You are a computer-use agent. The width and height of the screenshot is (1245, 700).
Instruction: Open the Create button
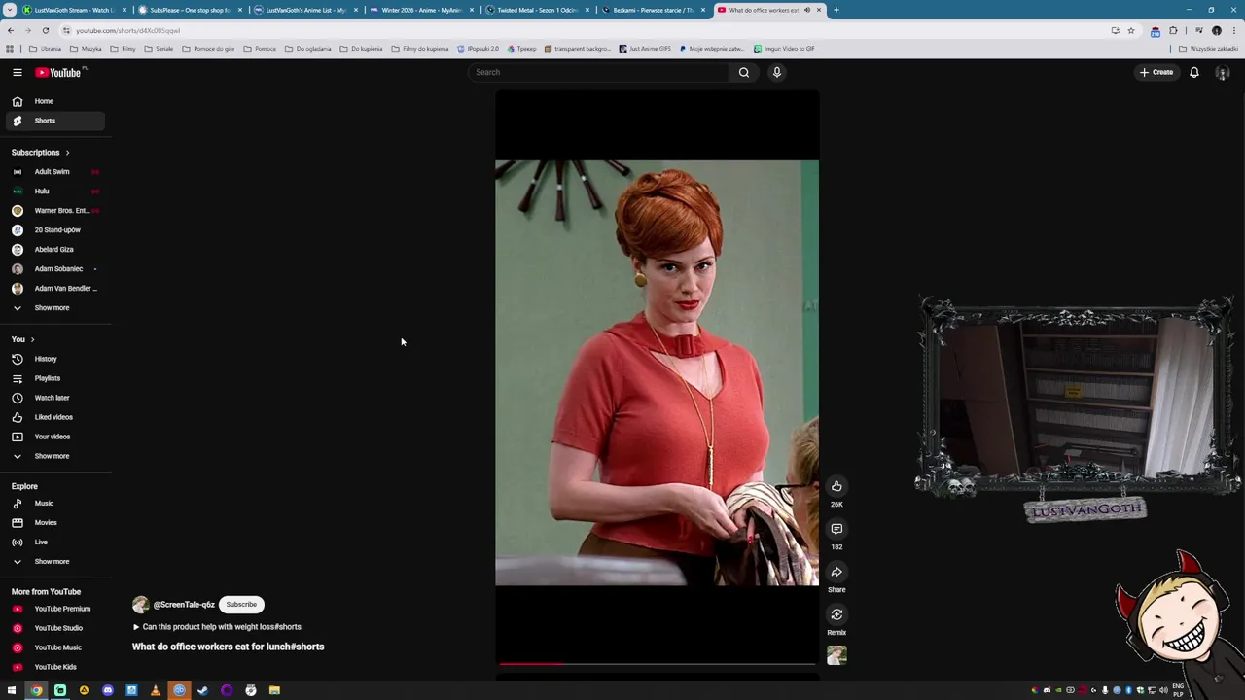tap(1156, 72)
